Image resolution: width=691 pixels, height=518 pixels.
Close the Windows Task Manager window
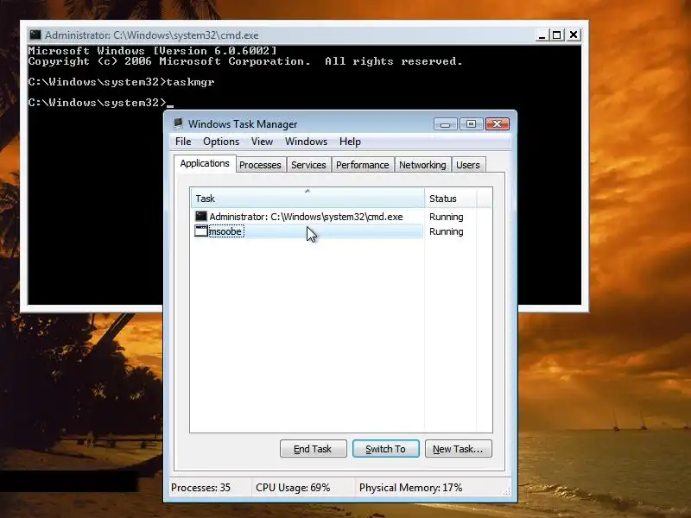pos(498,124)
